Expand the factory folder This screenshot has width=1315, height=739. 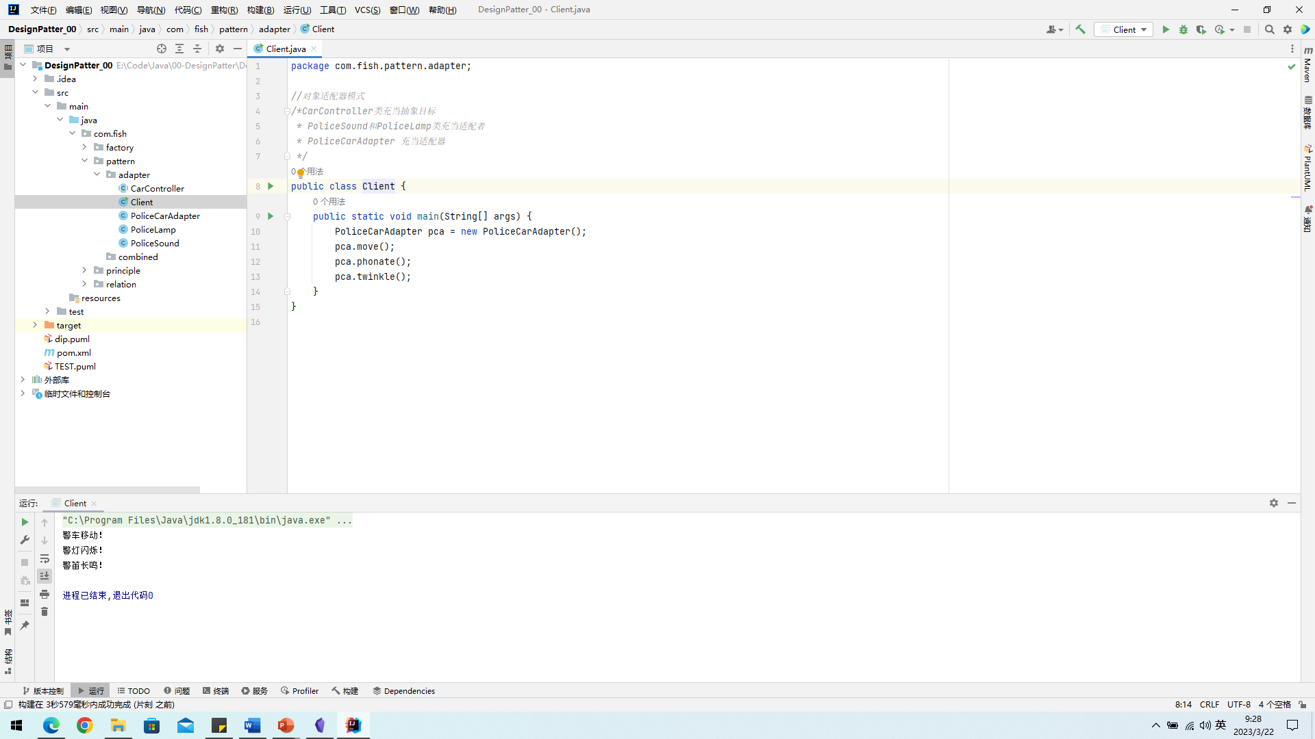pyautogui.click(x=85, y=147)
